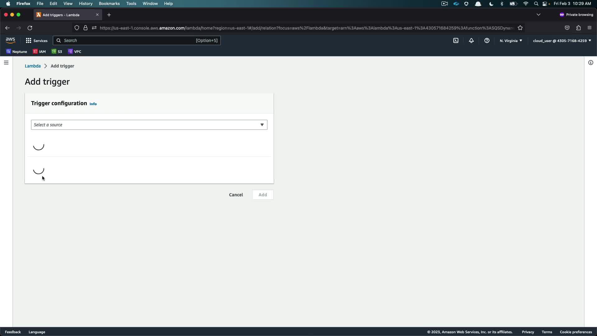Image resolution: width=597 pixels, height=336 pixels.
Task: Open the N. Virginia region selector
Action: pyautogui.click(x=511, y=41)
